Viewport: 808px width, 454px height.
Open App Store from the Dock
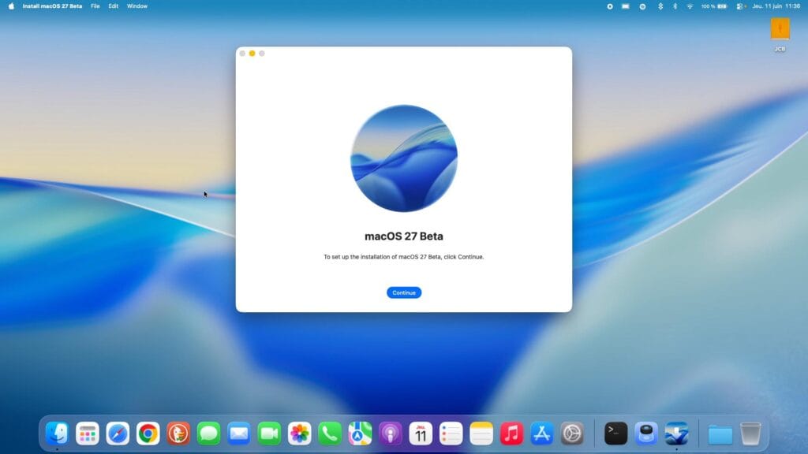pos(541,434)
